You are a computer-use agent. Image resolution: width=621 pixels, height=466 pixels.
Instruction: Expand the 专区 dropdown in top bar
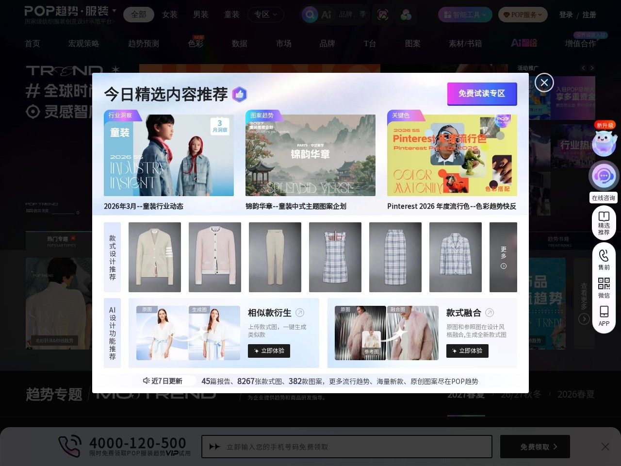tap(265, 15)
